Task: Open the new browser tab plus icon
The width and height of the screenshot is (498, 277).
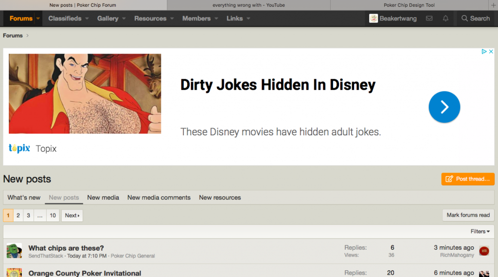Action: (x=494, y=5)
